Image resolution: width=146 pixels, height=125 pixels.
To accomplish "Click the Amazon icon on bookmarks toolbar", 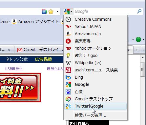I will pos(14,22).
